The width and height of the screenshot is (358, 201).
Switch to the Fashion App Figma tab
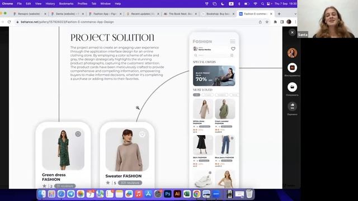[105, 14]
